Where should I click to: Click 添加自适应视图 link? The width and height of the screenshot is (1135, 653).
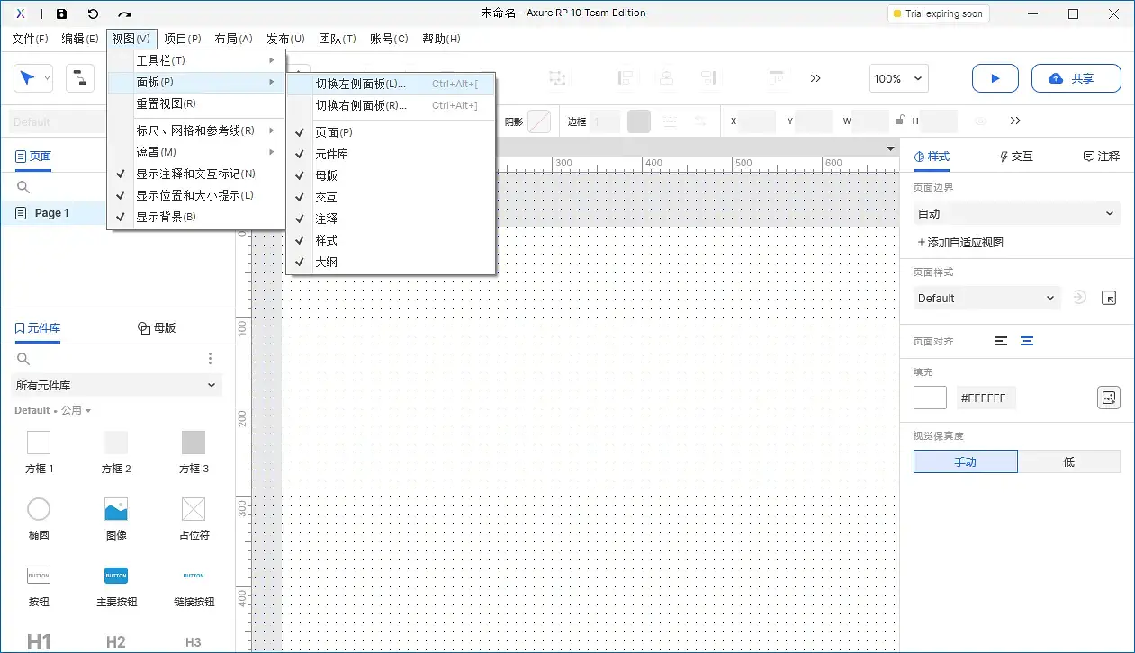pyautogui.click(x=962, y=241)
